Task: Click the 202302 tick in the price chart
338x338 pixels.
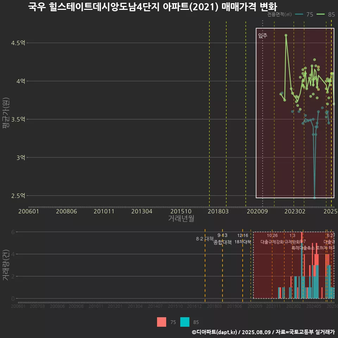Action: (295, 211)
